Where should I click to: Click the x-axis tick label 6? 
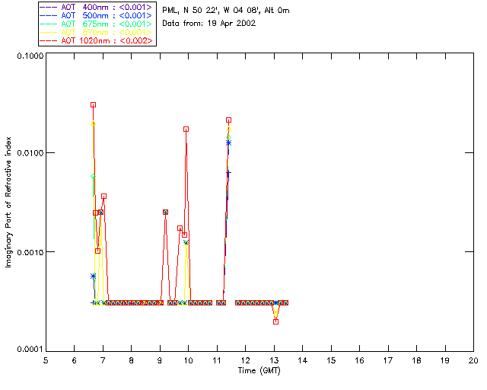(75, 360)
